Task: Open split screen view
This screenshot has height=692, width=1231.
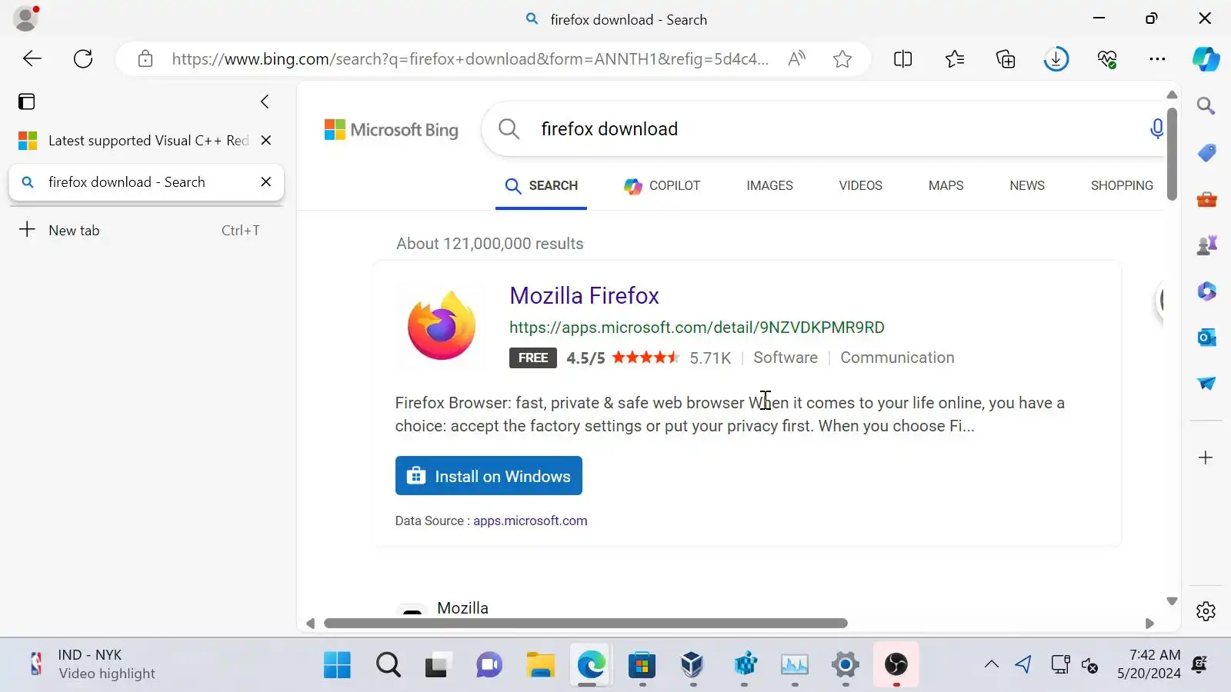Action: pos(903,59)
